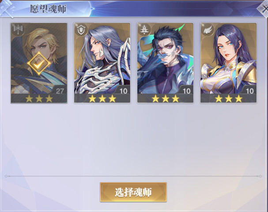This screenshot has height=212, width=268.
Task: Select the silver-haired armored soul master card
Action: tap(102, 63)
